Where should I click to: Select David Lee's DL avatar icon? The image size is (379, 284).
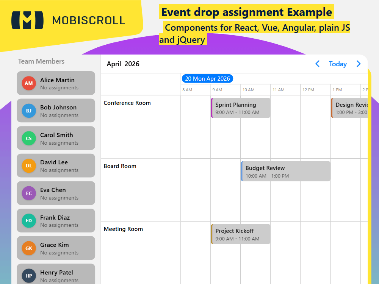point(28,165)
